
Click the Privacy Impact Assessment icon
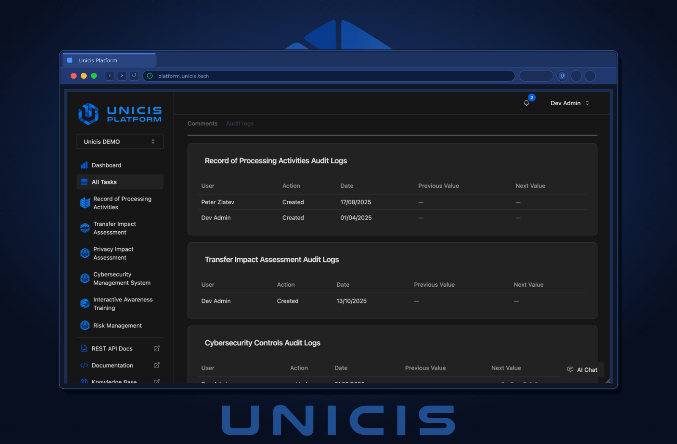[x=85, y=253]
